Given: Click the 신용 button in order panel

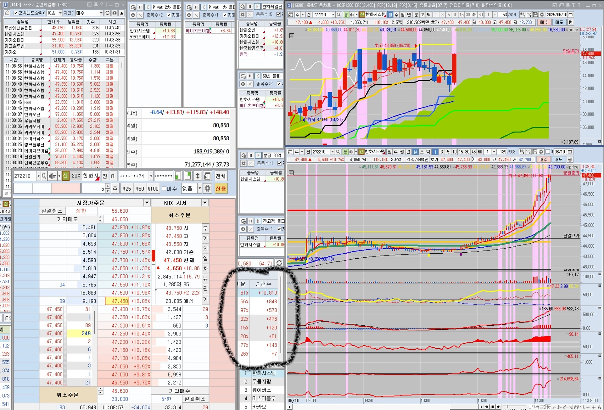Looking at the screenshot, I should tap(221, 189).
